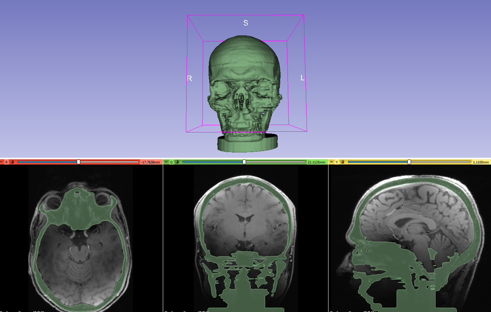
Task: Click the S orientation label in 3D view
Action: click(245, 23)
